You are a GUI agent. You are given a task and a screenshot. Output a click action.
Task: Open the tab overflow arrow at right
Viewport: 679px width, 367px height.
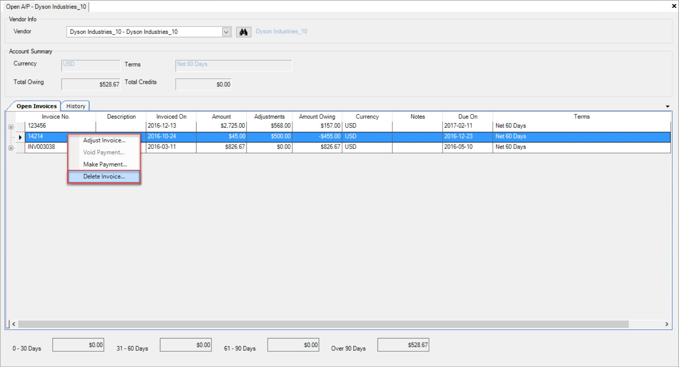tap(668, 106)
